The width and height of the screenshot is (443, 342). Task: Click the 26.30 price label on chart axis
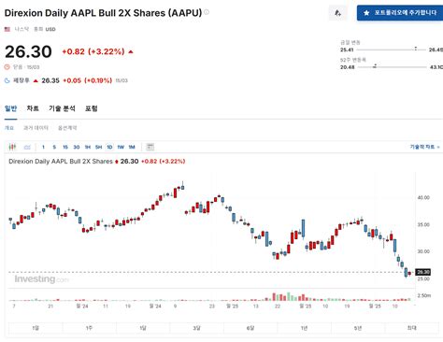(422, 272)
